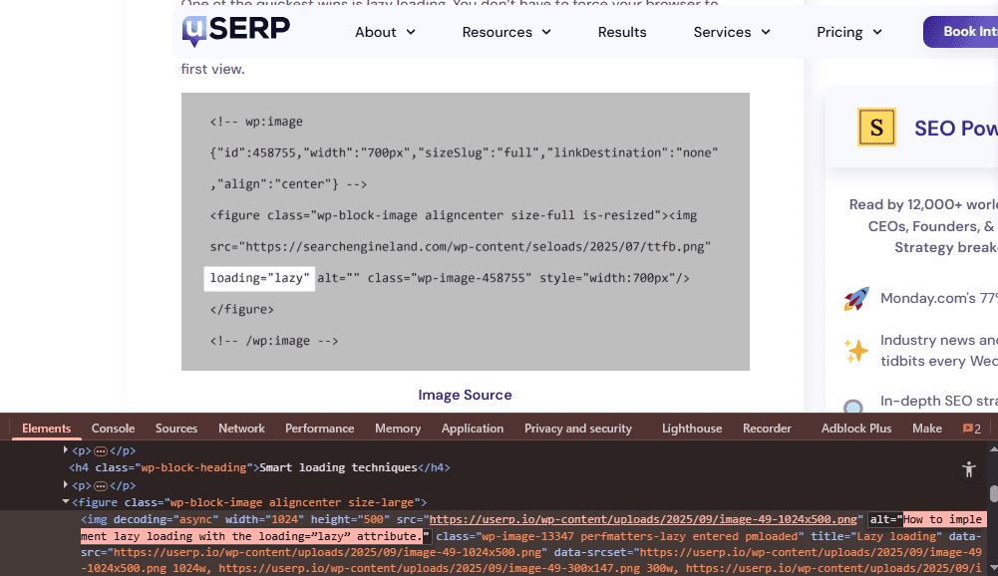Expand the p node below the h4 heading
Screen dimensions: 998x576
pyautogui.click(x=66, y=485)
